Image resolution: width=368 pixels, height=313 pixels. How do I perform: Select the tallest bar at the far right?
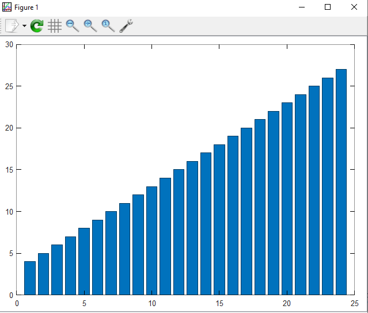point(341,182)
